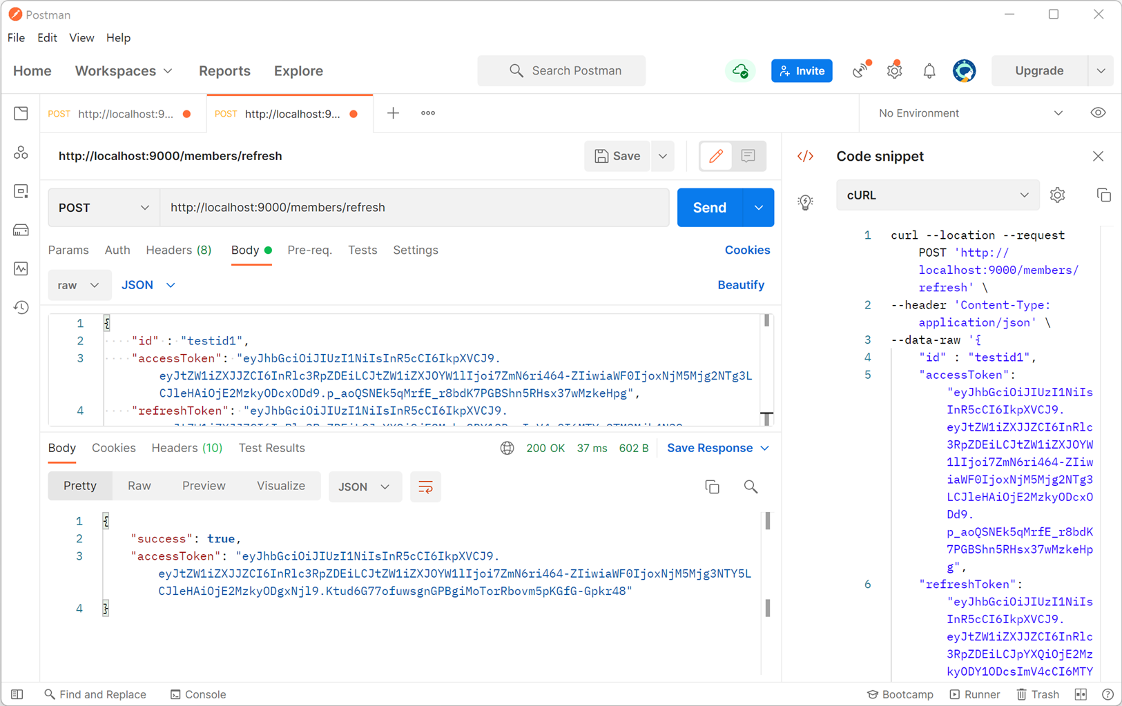Expand the Workspaces dropdown
This screenshot has height=706, width=1122.
(x=124, y=71)
